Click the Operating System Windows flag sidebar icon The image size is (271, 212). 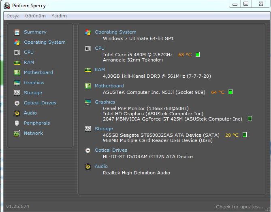pyautogui.click(x=17, y=42)
